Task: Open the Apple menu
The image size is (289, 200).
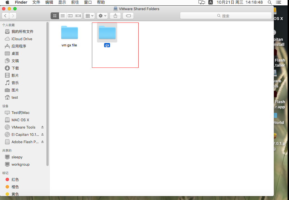Action: [7, 3]
